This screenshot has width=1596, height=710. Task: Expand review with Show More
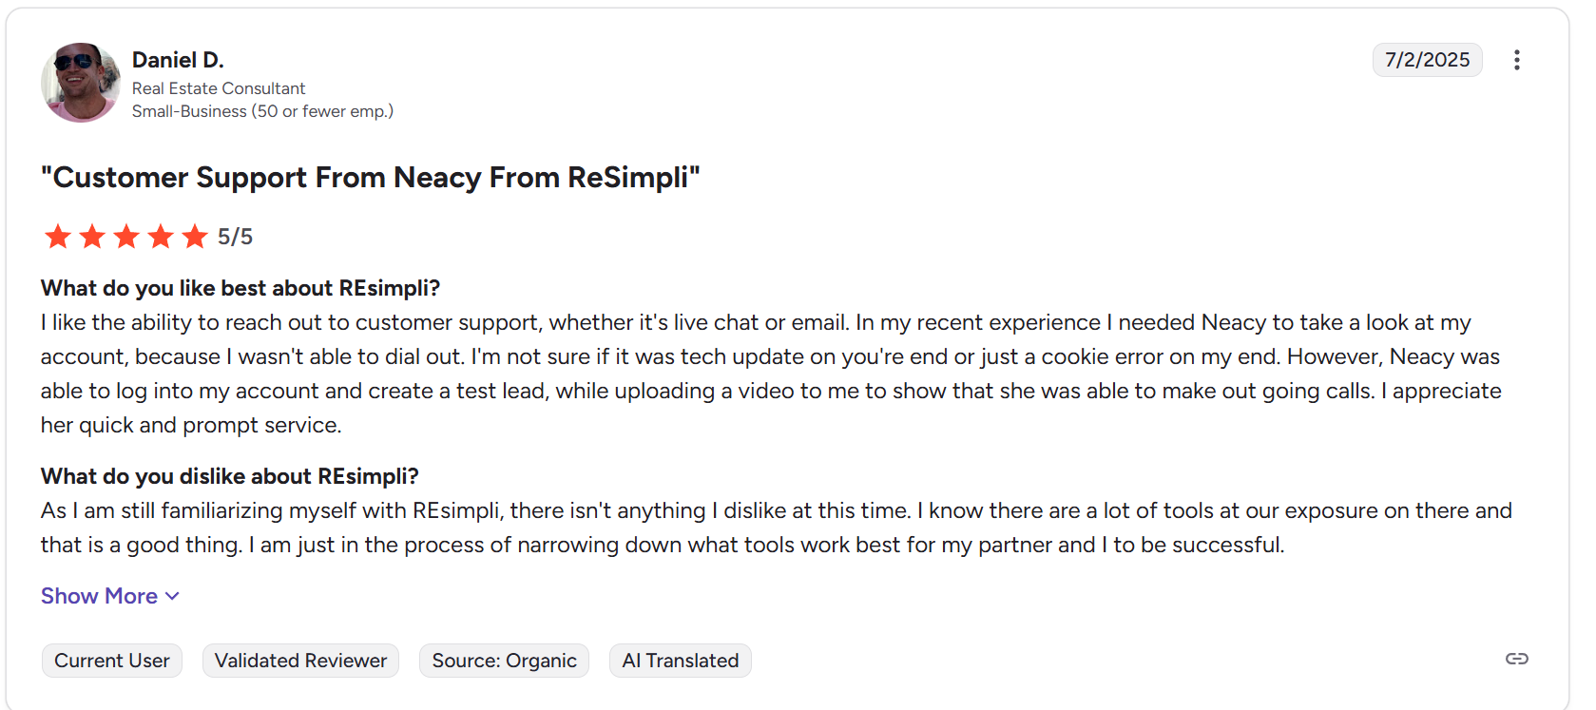point(99,596)
